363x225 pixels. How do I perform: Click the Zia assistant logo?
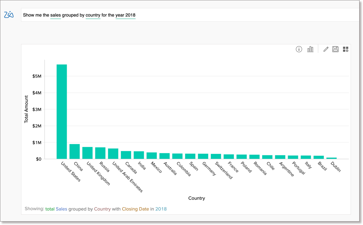click(9, 15)
